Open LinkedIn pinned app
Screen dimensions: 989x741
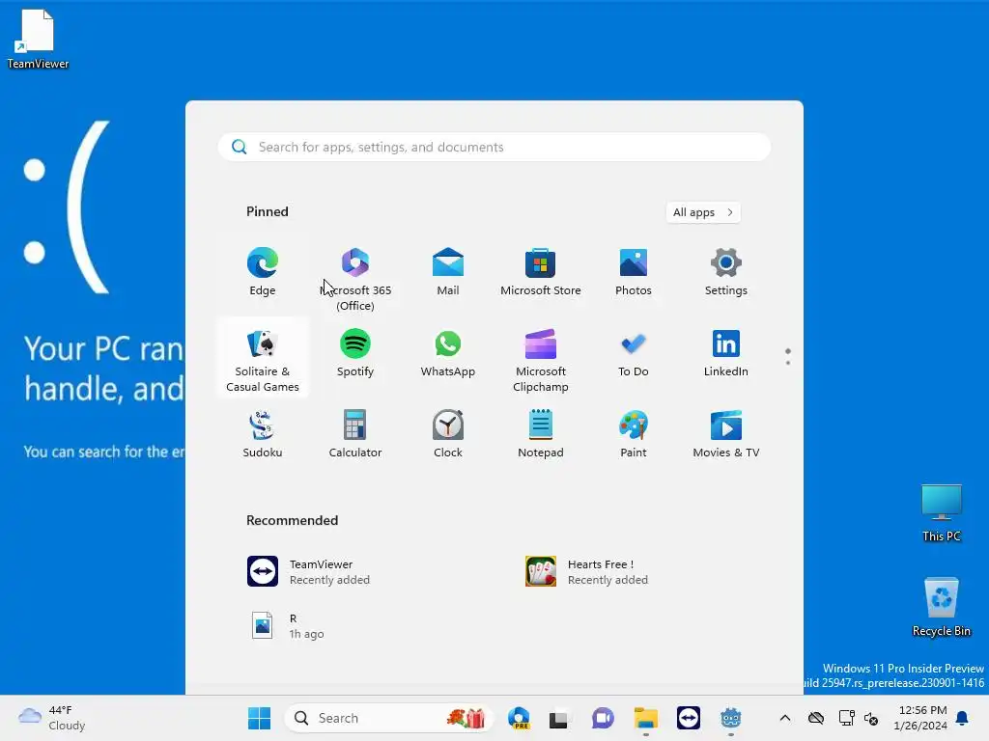tap(726, 353)
